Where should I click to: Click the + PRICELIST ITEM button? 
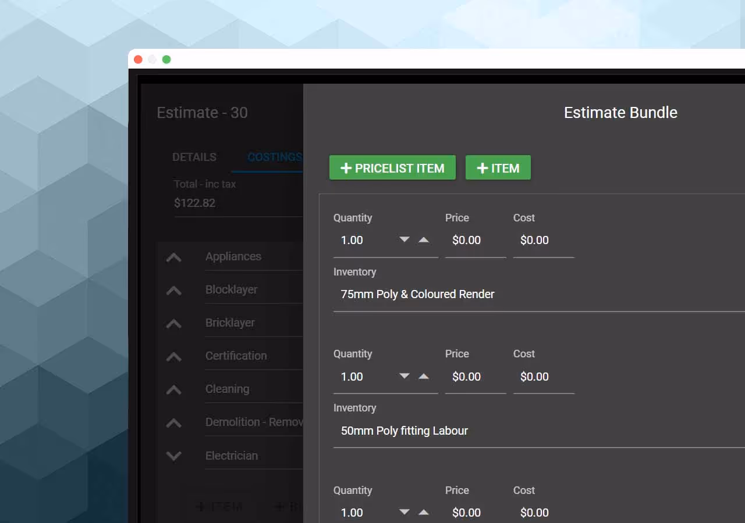392,168
